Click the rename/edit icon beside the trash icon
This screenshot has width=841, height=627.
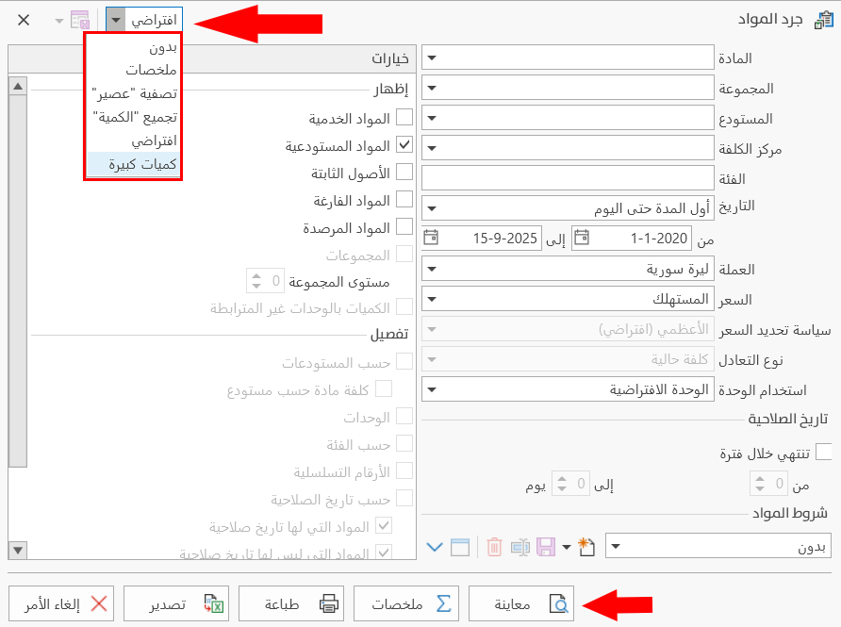coord(519,546)
